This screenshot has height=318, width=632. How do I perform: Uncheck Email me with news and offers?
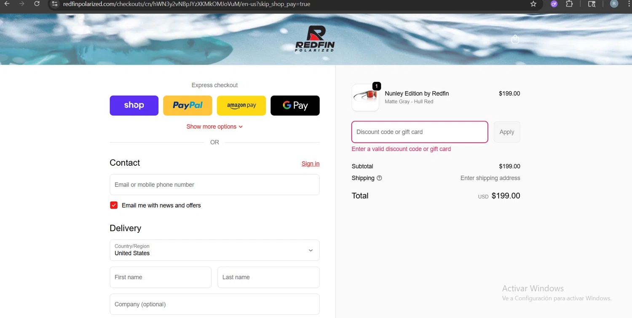(114, 205)
